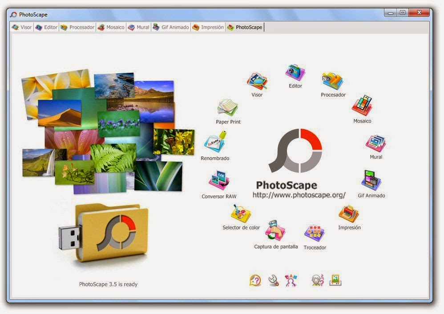Switch to the Editor tab
This screenshot has height=314, width=444.
click(x=46, y=27)
